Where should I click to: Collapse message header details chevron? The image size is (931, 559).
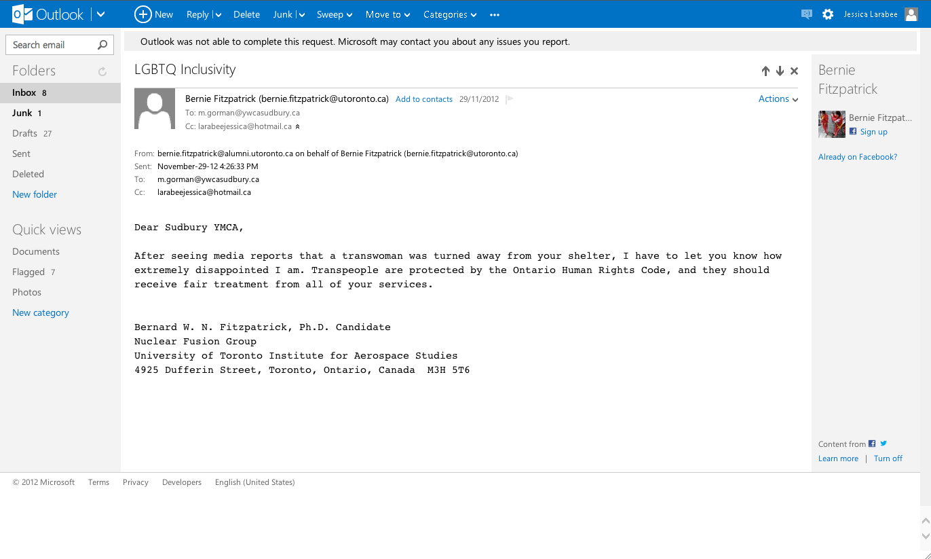pyautogui.click(x=297, y=127)
